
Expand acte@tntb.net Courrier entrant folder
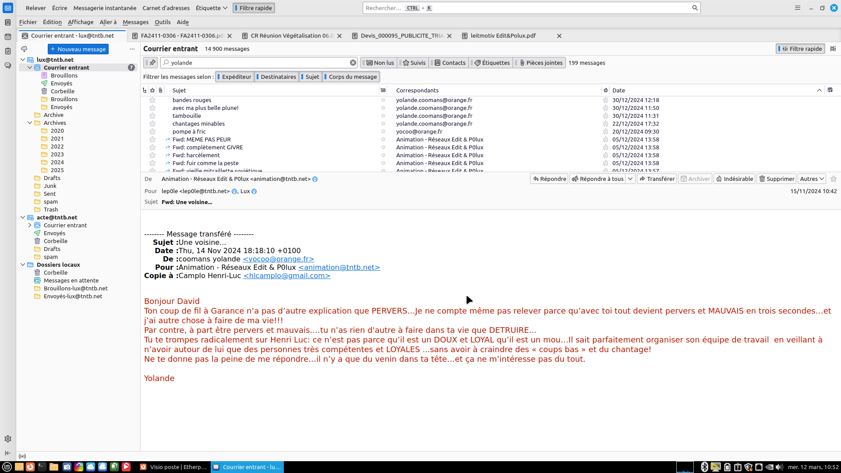[30, 225]
